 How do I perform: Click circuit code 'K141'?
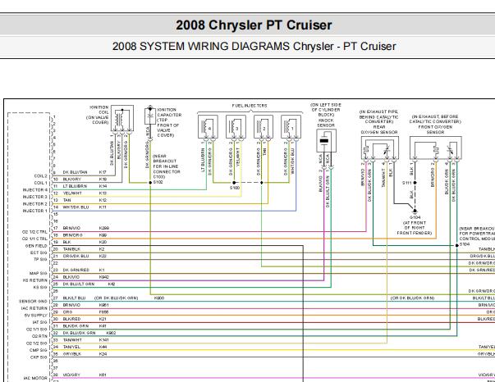click(x=104, y=339)
